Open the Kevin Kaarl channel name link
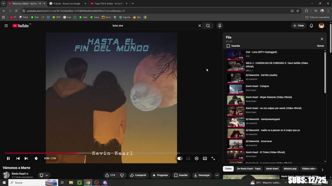 coord(19,174)
